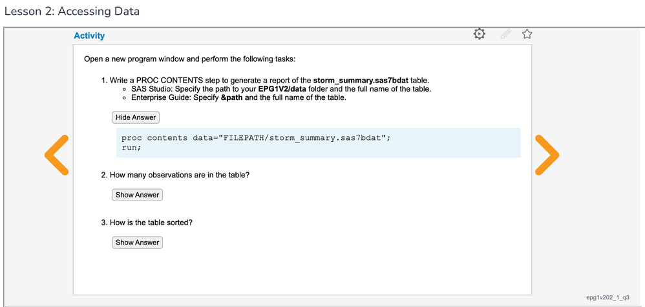Click the pencil edit icon
The image size is (645, 307).
[x=506, y=34]
